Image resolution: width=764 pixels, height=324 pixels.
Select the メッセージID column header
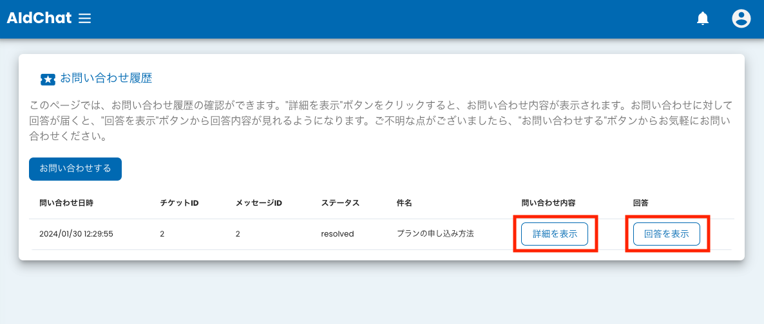[x=259, y=203]
